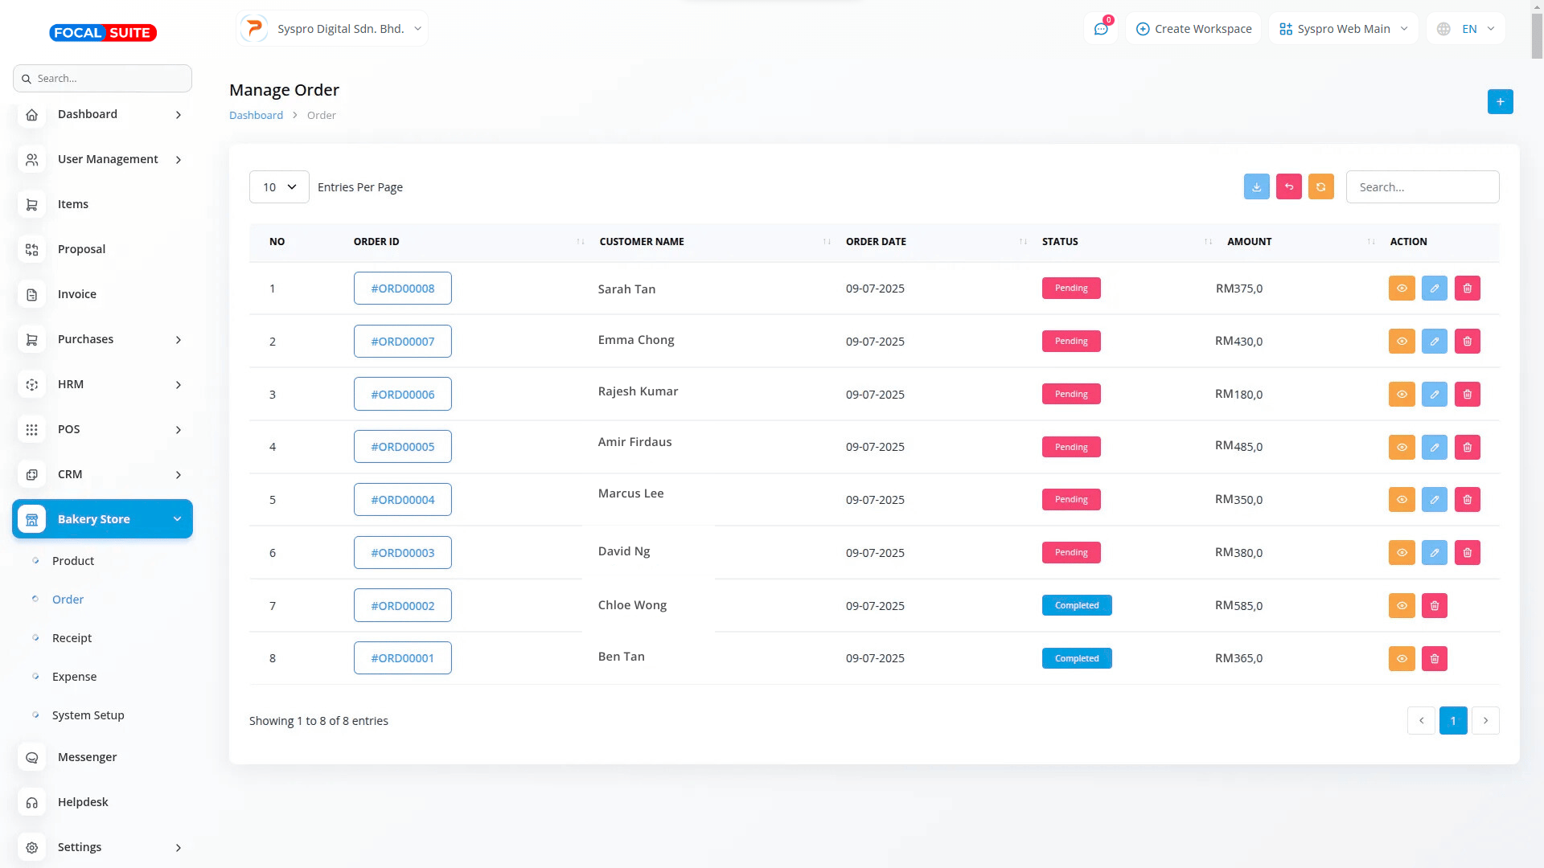Click the orange refresh icon above the table

click(1320, 186)
